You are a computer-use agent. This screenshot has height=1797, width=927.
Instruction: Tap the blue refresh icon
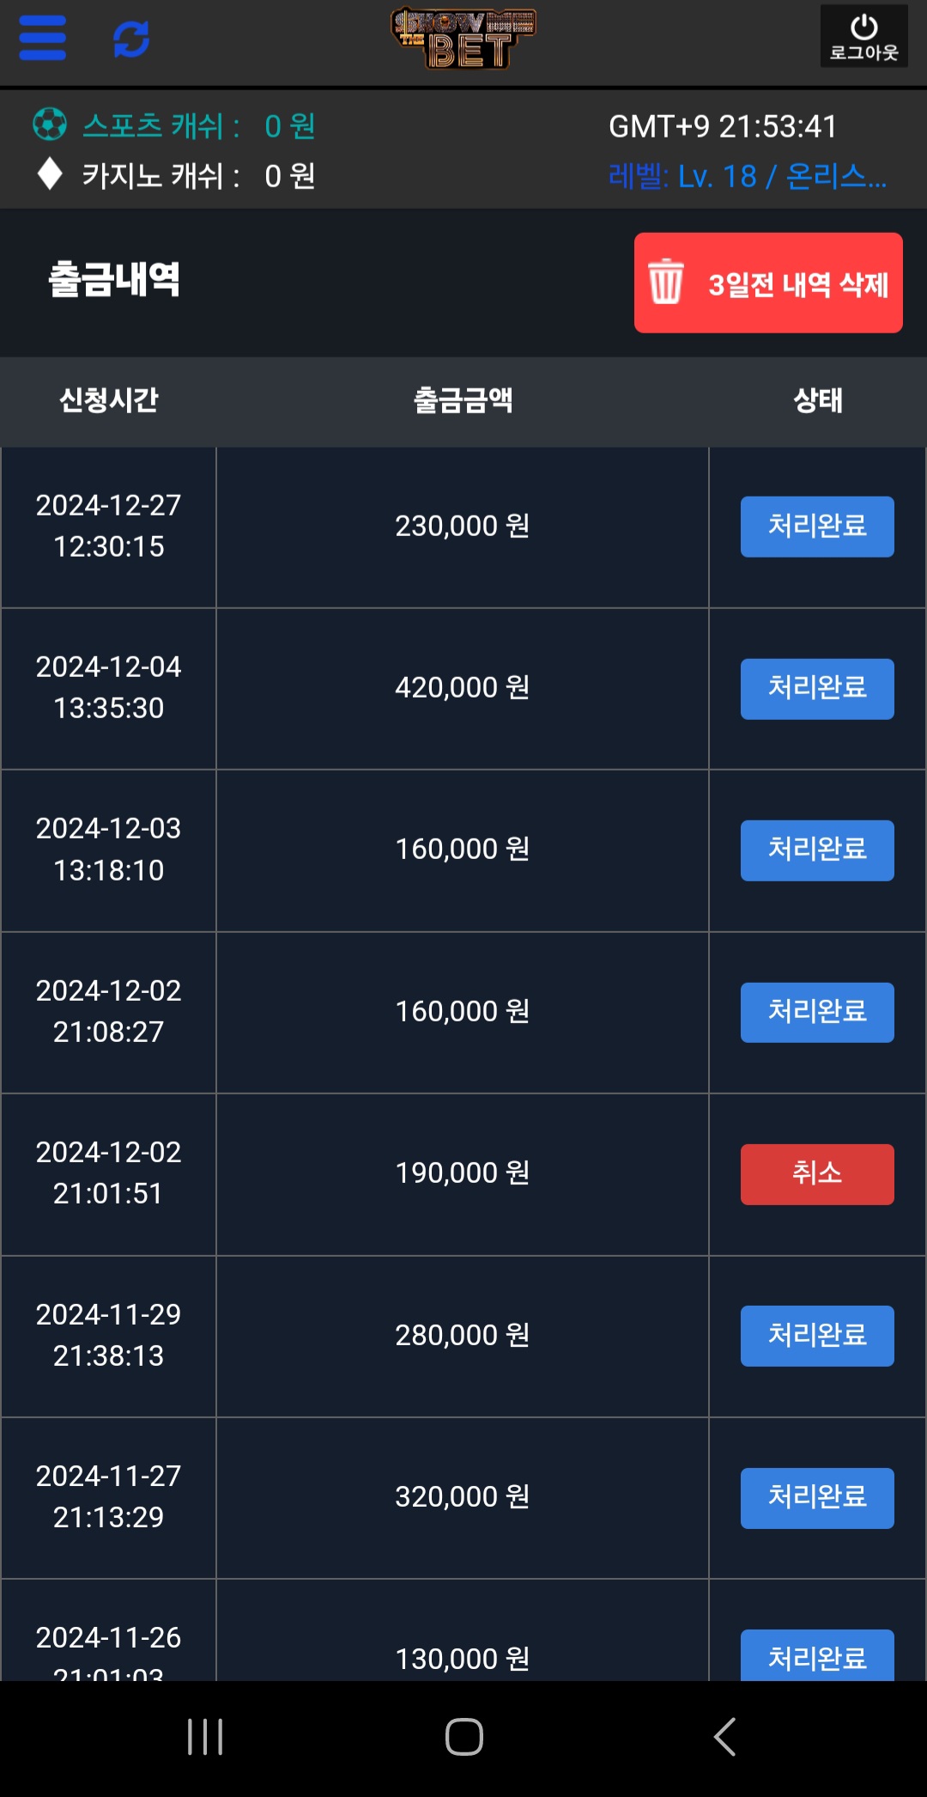click(x=131, y=39)
